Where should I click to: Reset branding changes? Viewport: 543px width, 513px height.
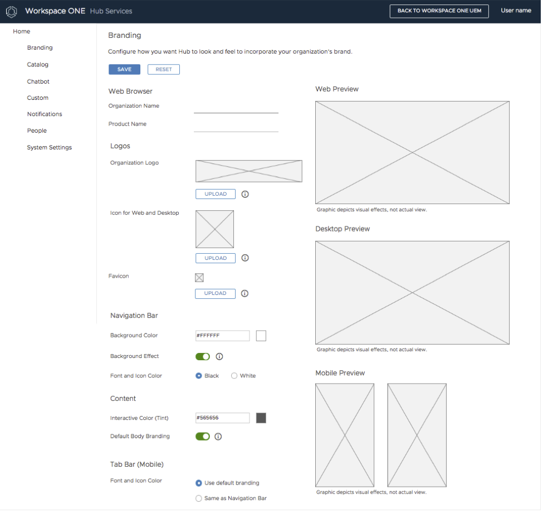(164, 70)
